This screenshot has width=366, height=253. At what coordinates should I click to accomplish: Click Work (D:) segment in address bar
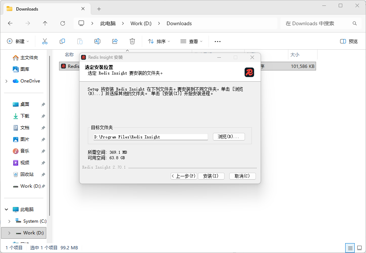pos(141,23)
